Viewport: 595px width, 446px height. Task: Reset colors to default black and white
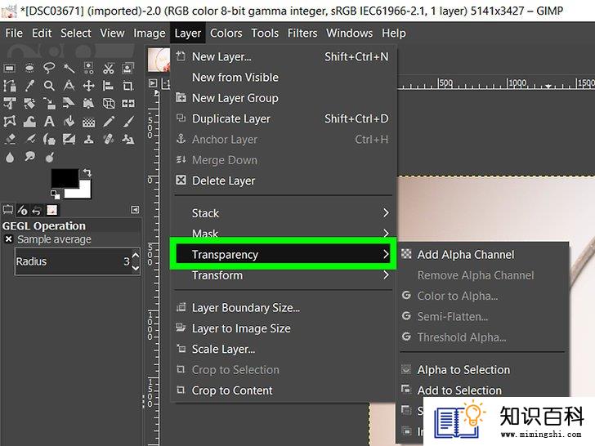tap(56, 194)
